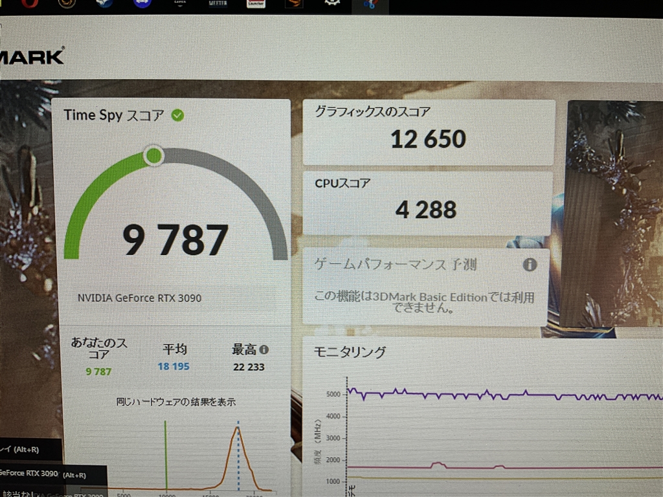
Task: Open the Launcher app in the taskbar
Action: (256, 3)
